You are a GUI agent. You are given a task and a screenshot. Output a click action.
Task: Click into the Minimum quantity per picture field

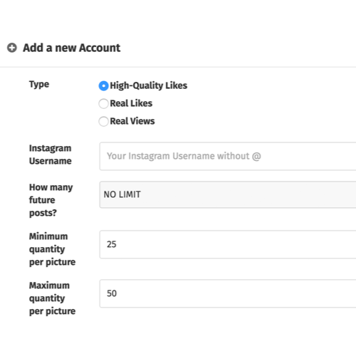(x=228, y=244)
